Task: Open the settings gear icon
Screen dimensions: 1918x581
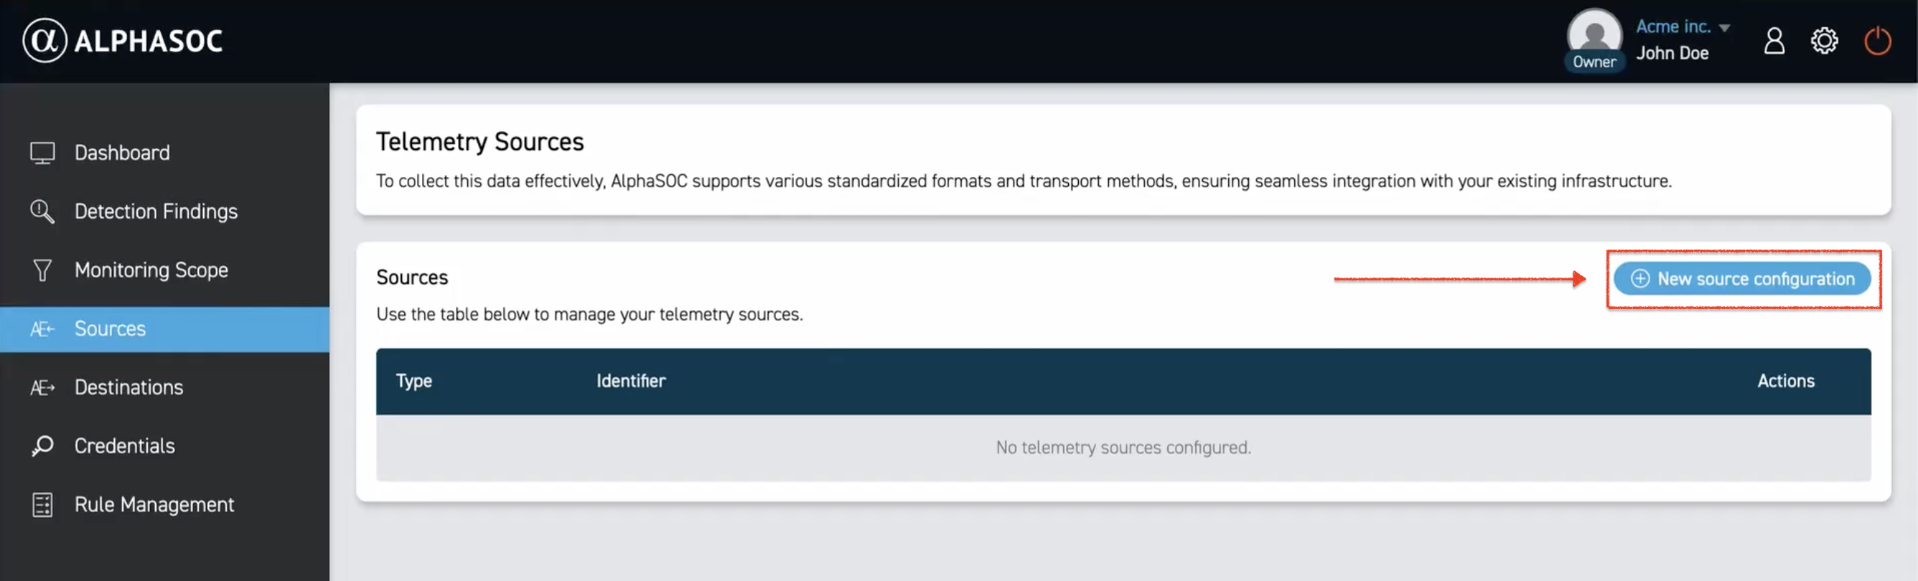Action: click(1825, 41)
